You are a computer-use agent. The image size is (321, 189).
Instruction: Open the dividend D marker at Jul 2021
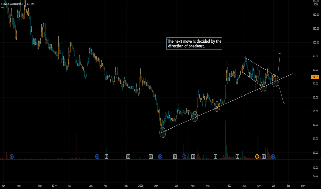click(x=273, y=157)
